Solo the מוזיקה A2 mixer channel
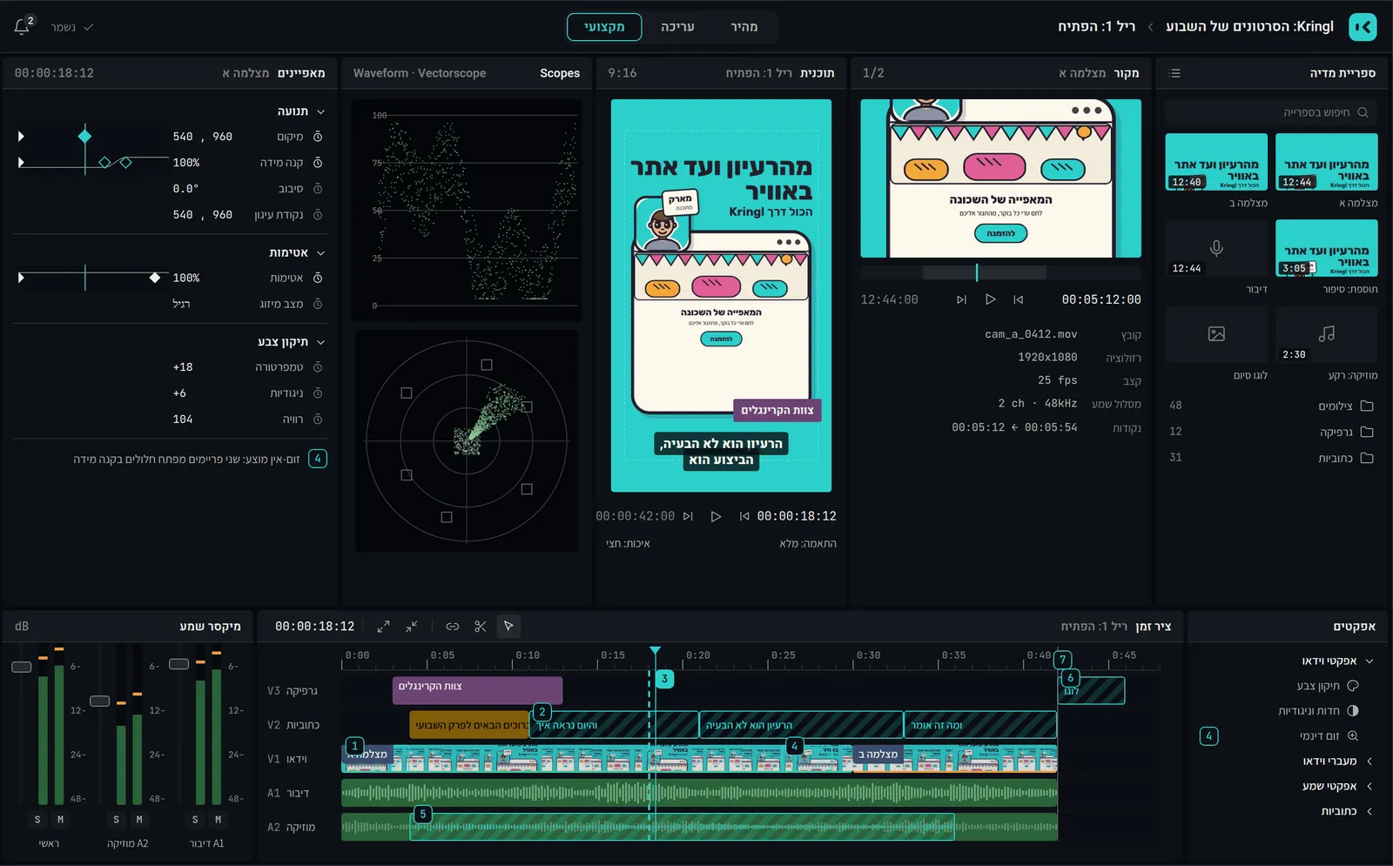1393x866 pixels. [x=116, y=820]
